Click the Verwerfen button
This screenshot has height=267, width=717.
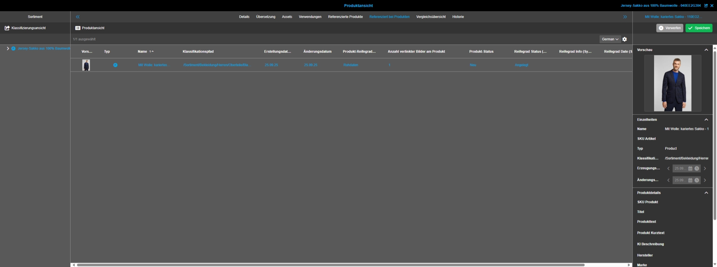tap(669, 28)
